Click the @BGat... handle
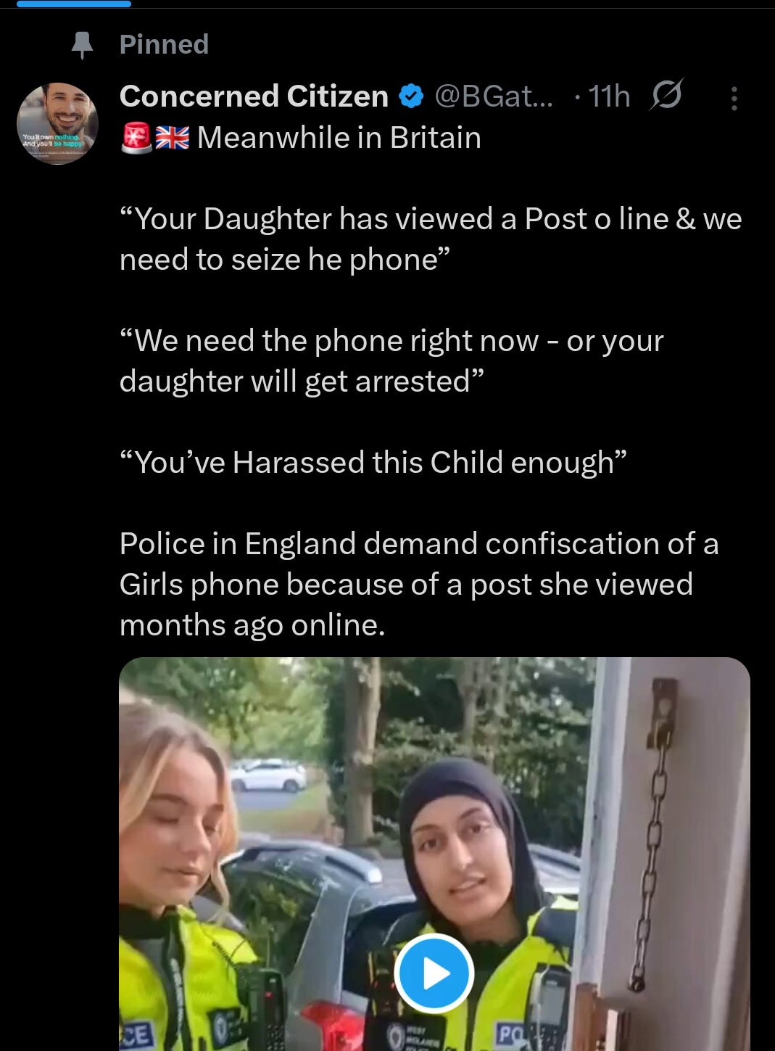This screenshot has height=1051, width=775. (x=493, y=96)
